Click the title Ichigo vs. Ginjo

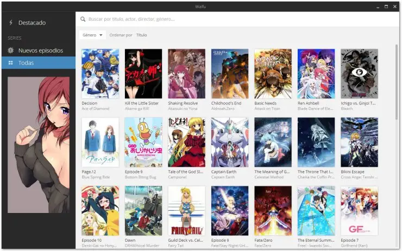coord(358,103)
